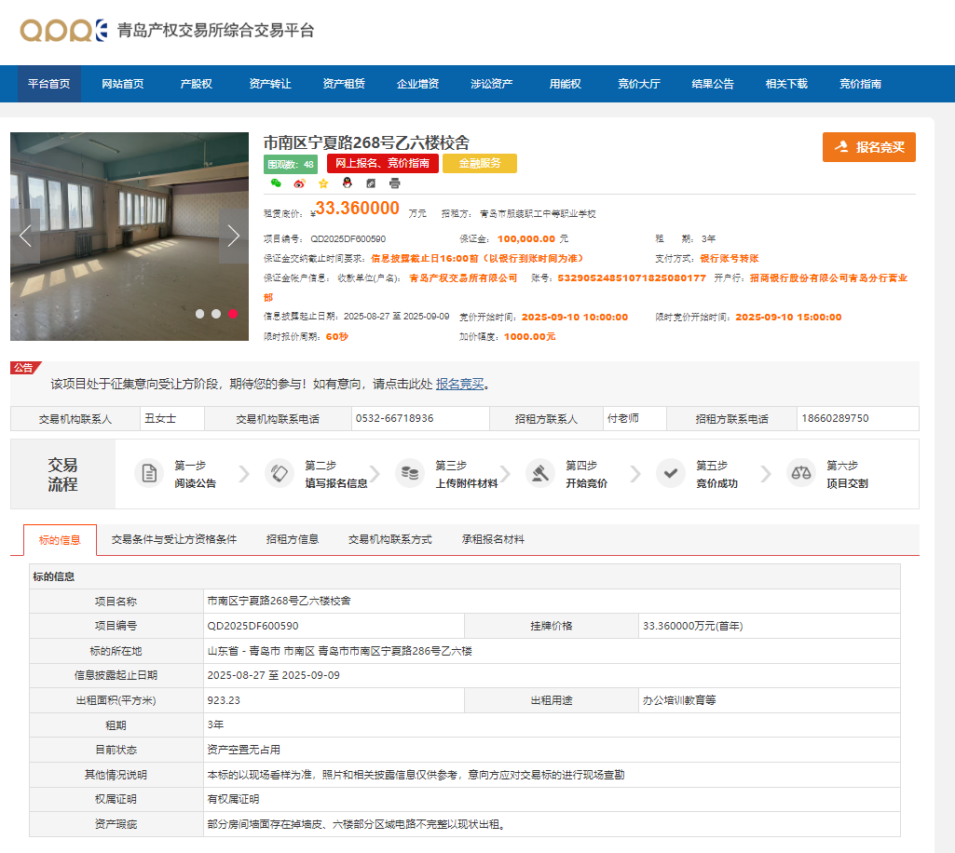Click the 填写报名信息 step icon
This screenshot has height=853, width=955.
click(280, 473)
